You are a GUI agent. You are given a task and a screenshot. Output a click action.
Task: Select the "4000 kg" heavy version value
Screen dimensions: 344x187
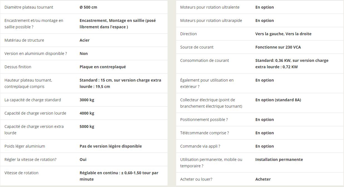87,113
